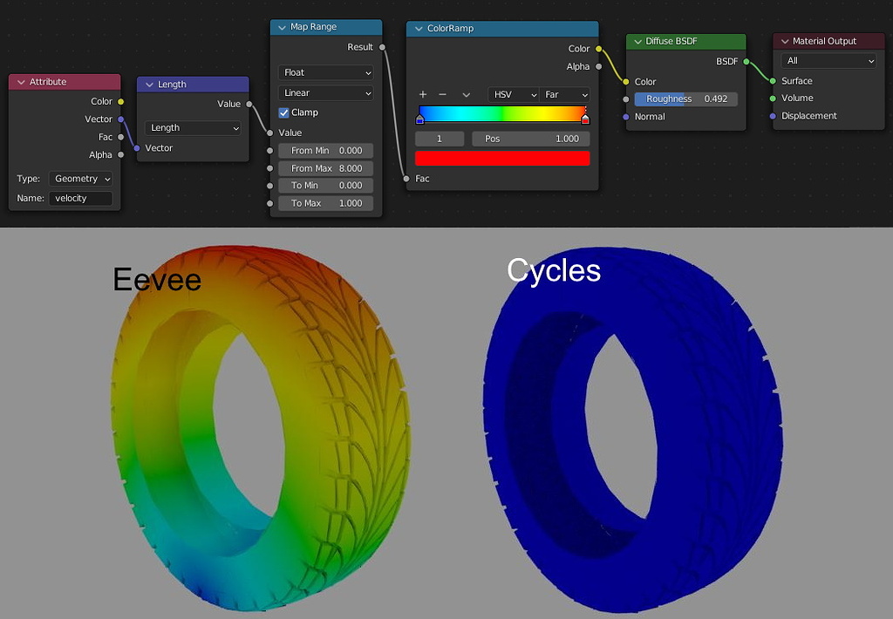Click the Map Range Result output socket
This screenshot has height=619, width=893.
(x=382, y=47)
